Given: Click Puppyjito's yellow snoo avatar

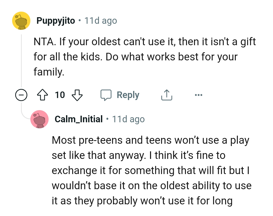Looking at the screenshot, I should [x=21, y=21].
